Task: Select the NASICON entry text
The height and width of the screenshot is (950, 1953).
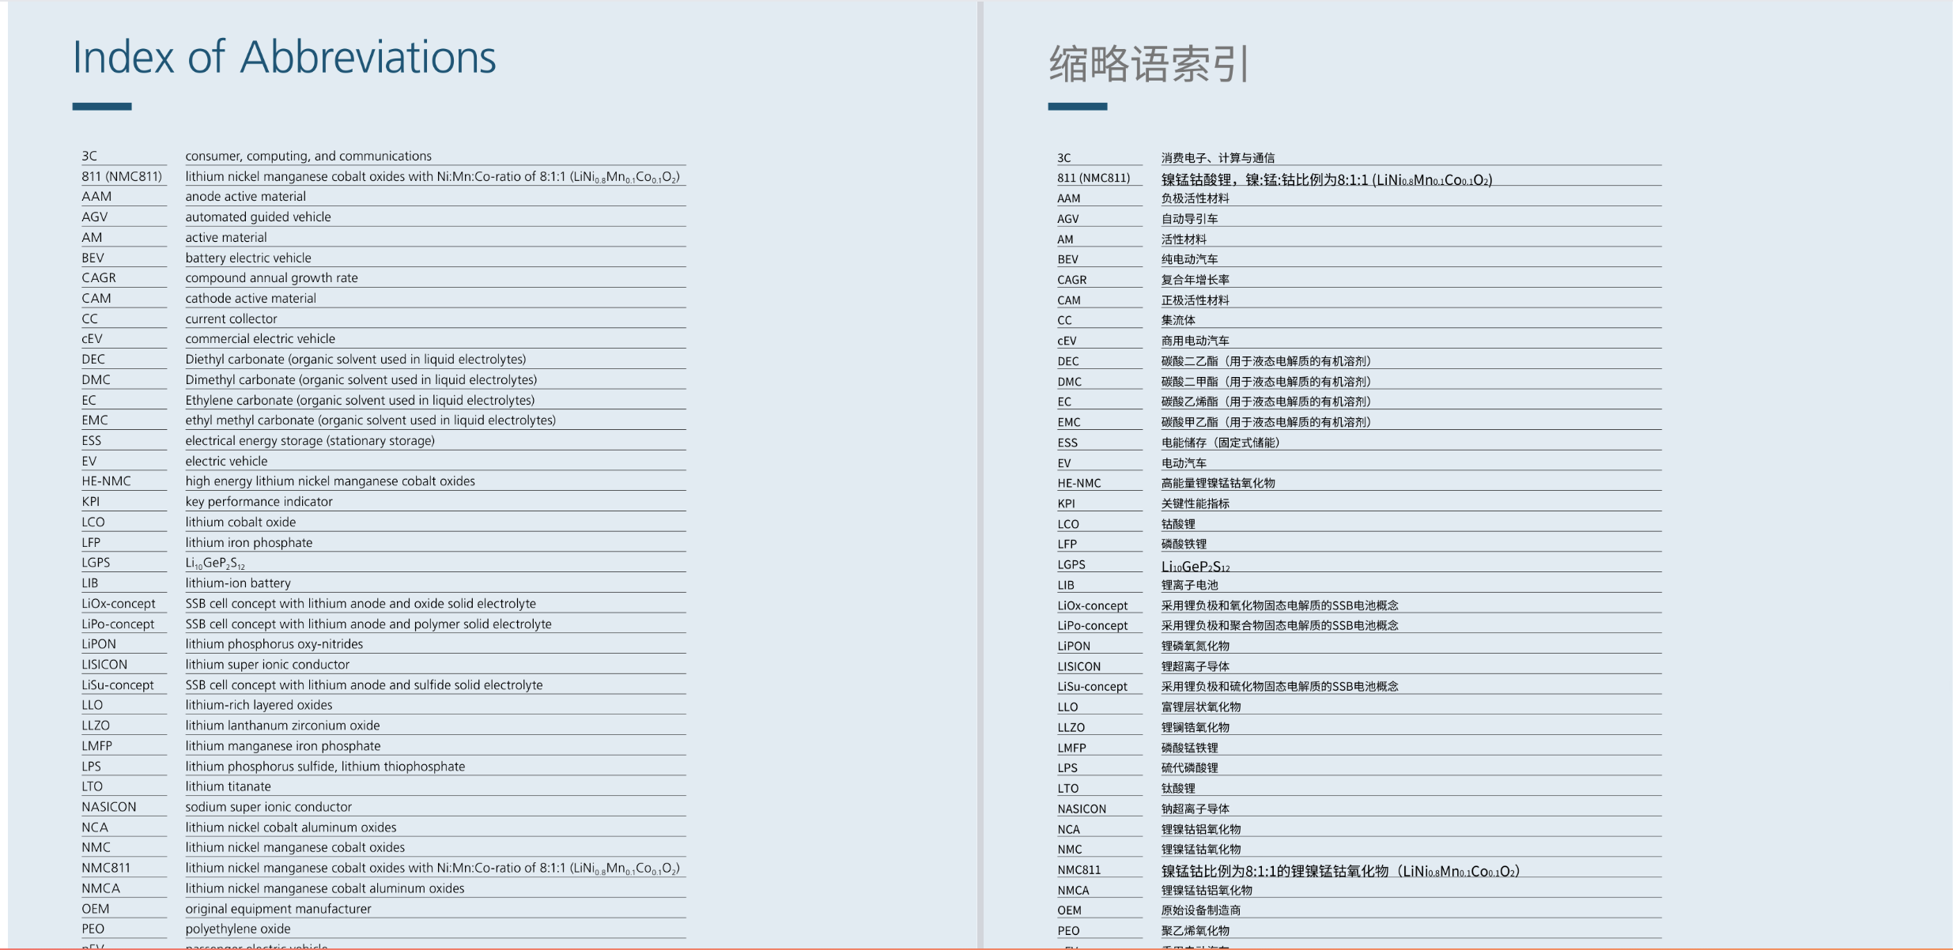Action: (x=269, y=806)
